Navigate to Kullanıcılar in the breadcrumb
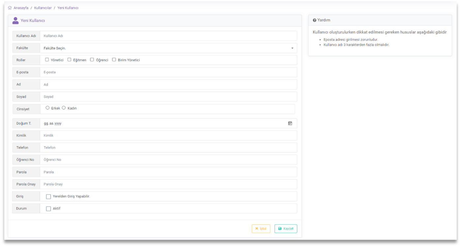The height and width of the screenshot is (247, 461). 43,8
